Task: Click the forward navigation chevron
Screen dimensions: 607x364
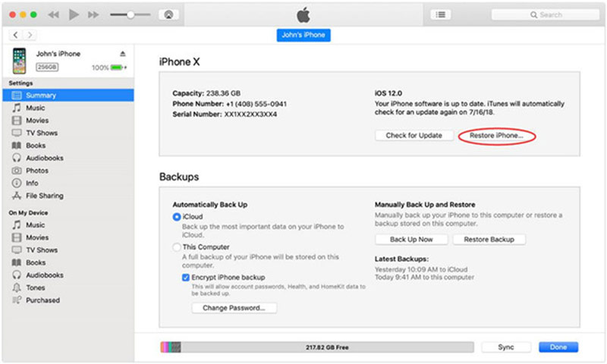Action: click(x=30, y=35)
